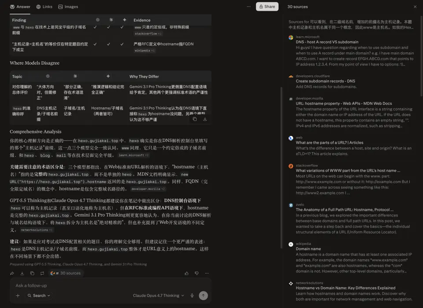
Task: Click the wikipedia favicon
Action: click(x=291, y=244)
